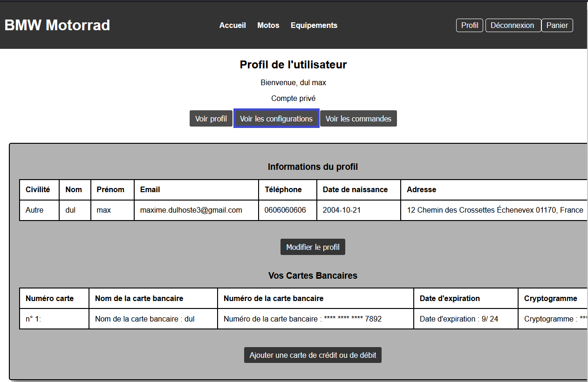Select the phone number 0606060606 cell
Screen dimensions: 588x382
tap(285, 210)
